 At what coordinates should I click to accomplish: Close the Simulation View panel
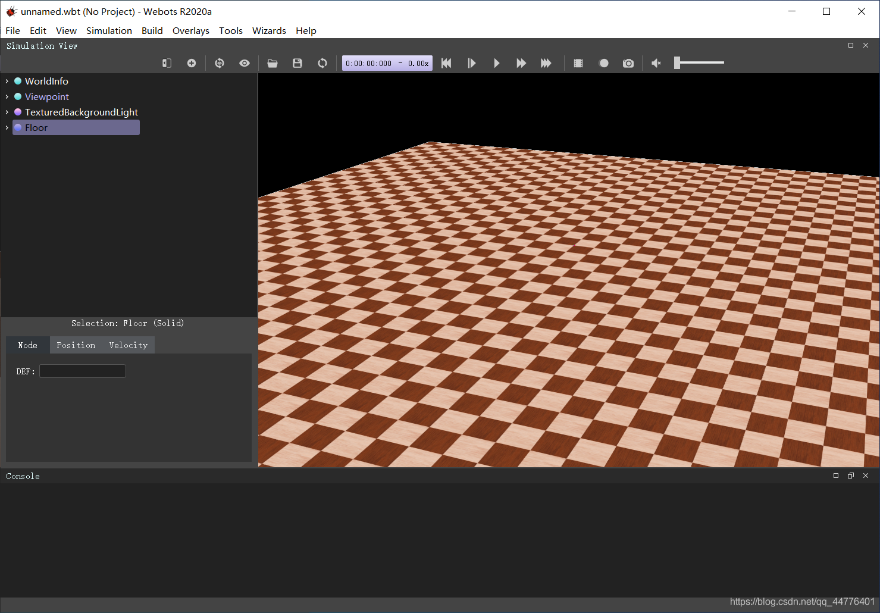tap(866, 46)
